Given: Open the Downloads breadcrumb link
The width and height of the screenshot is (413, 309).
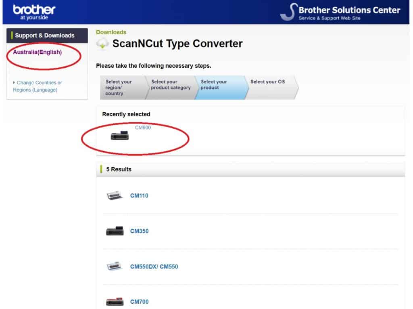Looking at the screenshot, I should [x=111, y=32].
